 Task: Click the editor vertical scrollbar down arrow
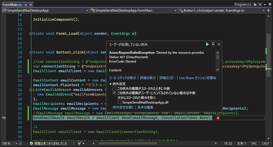(268, 138)
